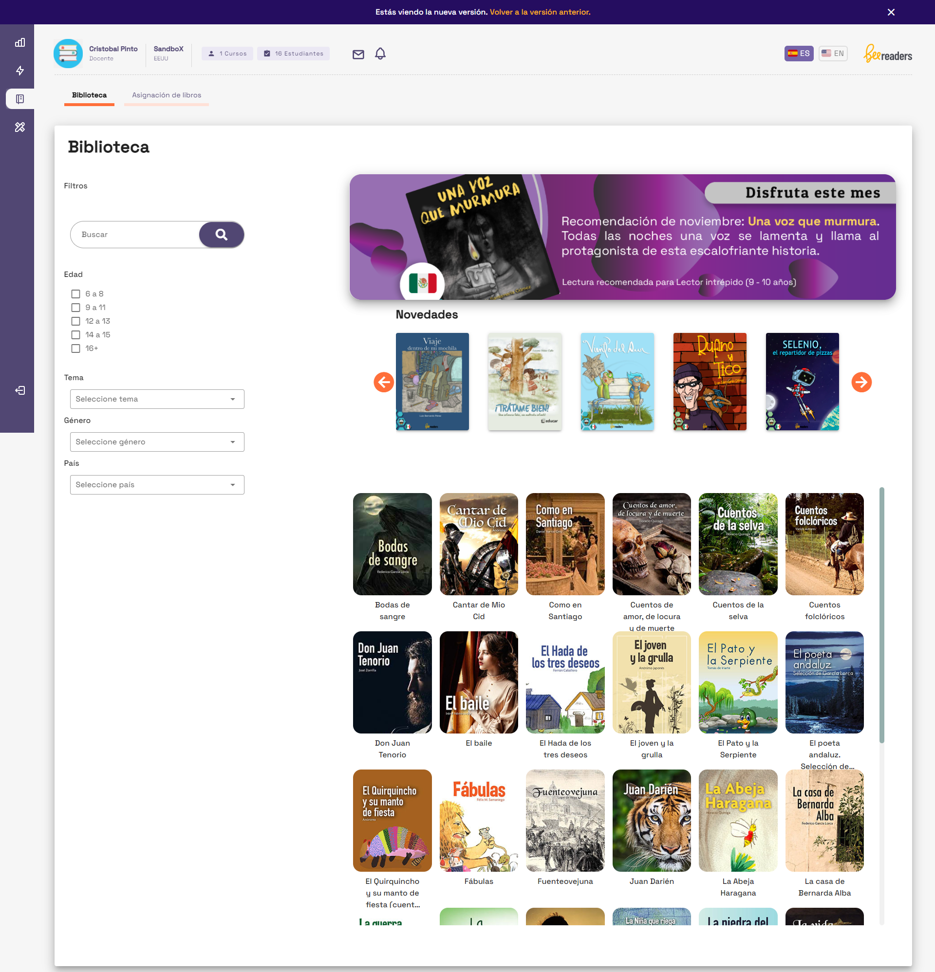Open ¡Trátame bien! book cover
Screen dimensions: 935x972
pos(524,382)
